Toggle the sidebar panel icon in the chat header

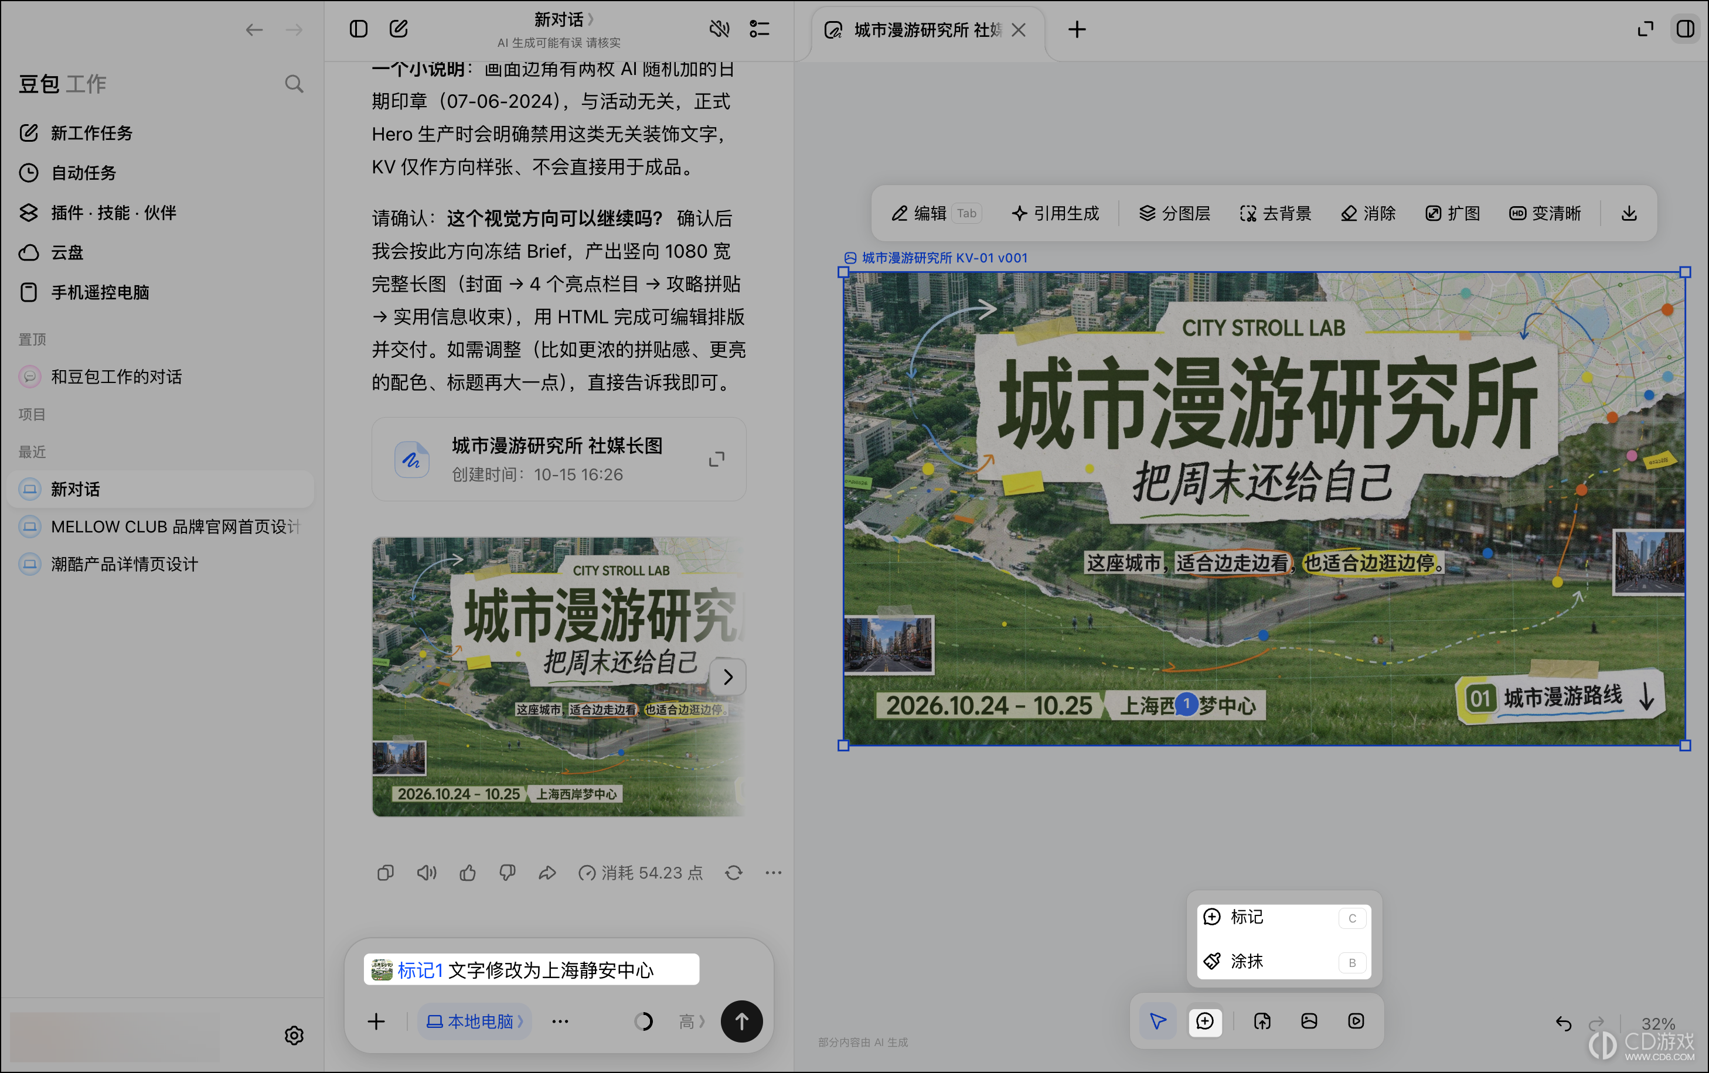359,29
